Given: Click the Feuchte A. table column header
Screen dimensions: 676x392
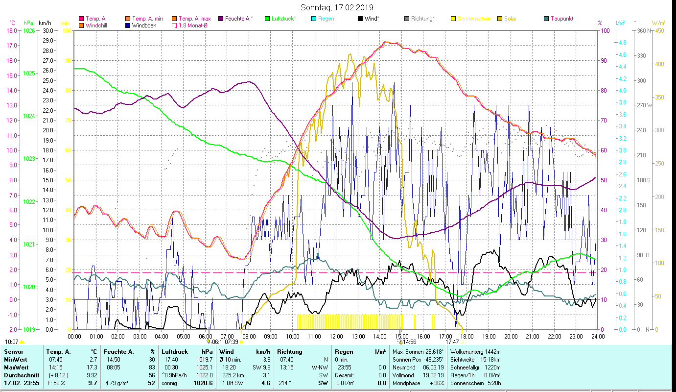Looking at the screenshot, I should [119, 352].
